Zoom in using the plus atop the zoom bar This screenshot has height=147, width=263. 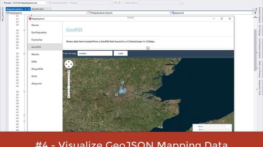(x=69, y=72)
